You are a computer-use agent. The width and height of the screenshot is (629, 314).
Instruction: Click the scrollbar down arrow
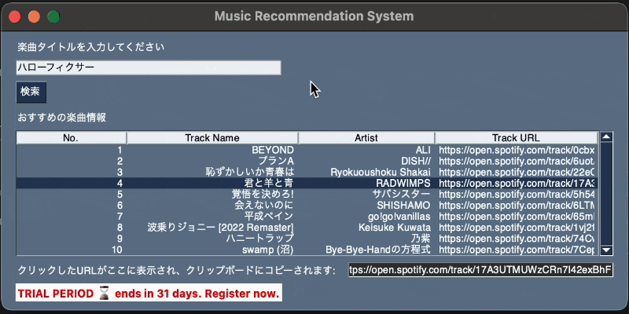(x=606, y=250)
